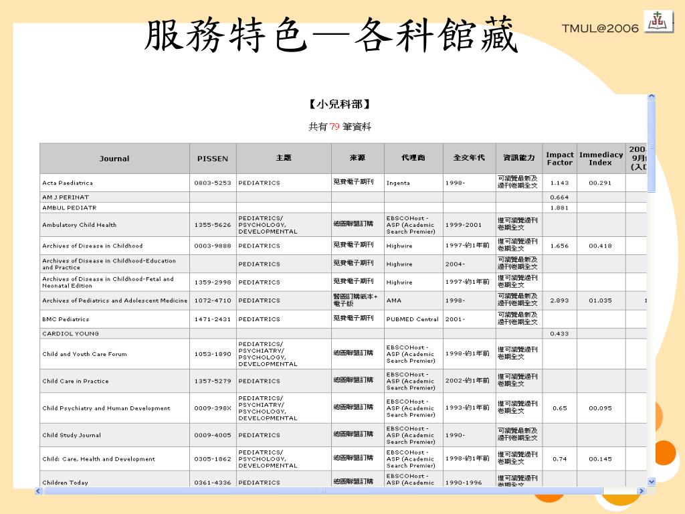Click the 代理商 column header

pyautogui.click(x=413, y=158)
